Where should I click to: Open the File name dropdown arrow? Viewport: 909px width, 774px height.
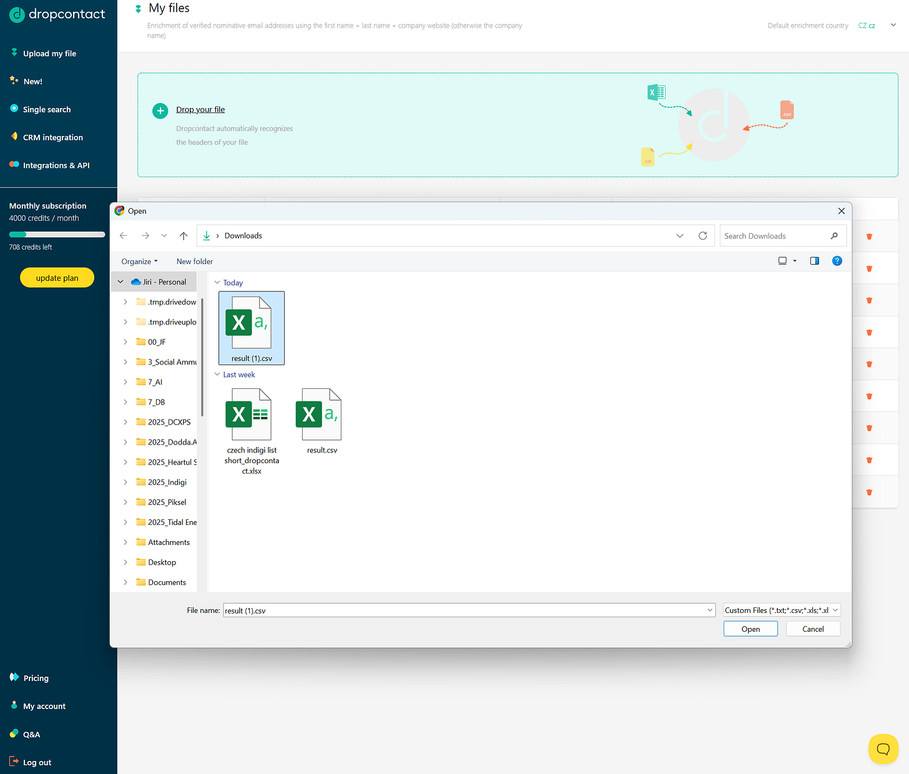coord(710,610)
